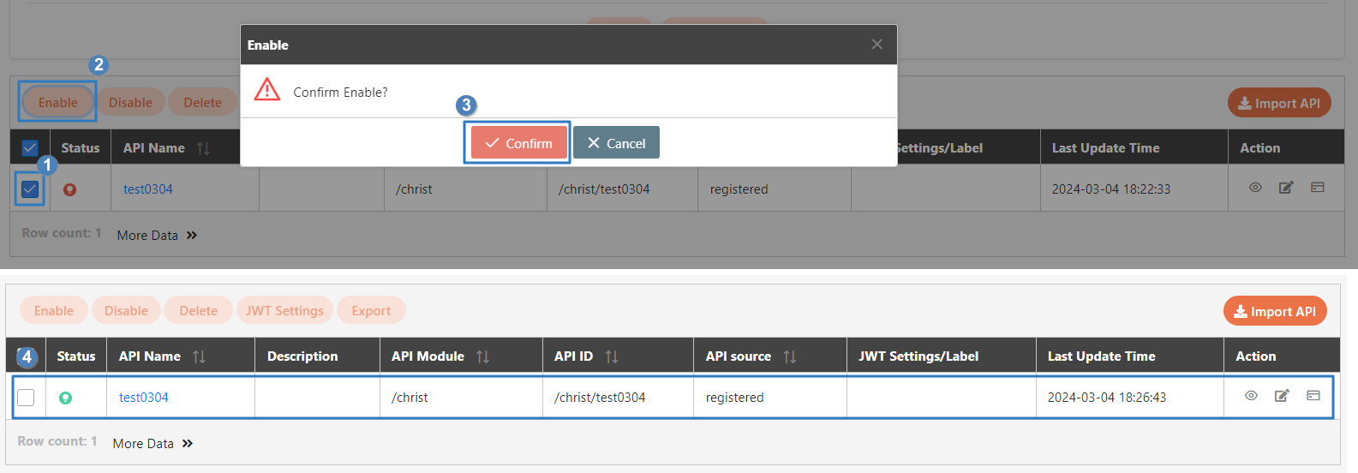This screenshot has height=473, width=1358.
Task: Open JWT Settings from the action bar
Action: (x=284, y=311)
